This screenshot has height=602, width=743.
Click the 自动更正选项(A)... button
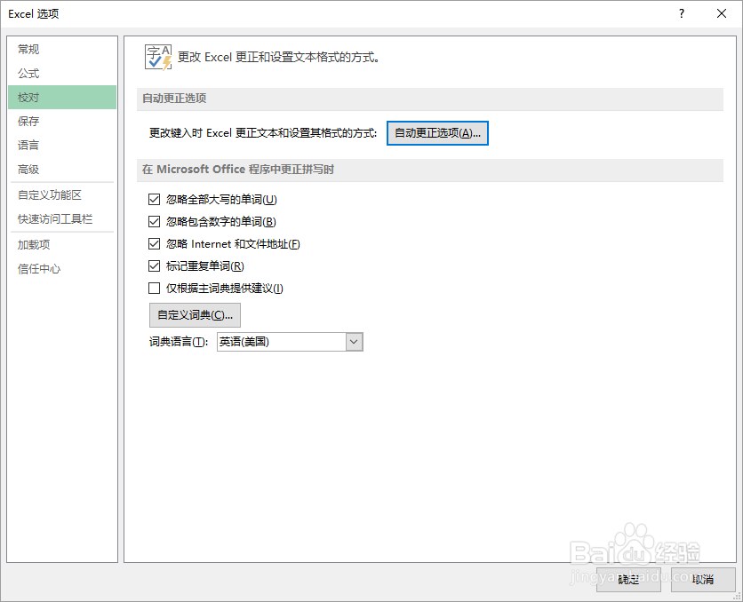click(x=437, y=133)
